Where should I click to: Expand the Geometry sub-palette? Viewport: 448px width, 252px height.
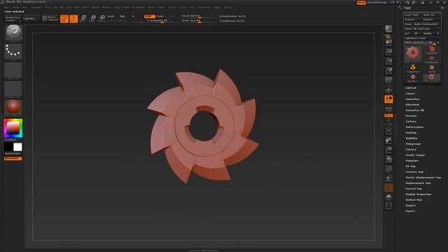(x=412, y=99)
